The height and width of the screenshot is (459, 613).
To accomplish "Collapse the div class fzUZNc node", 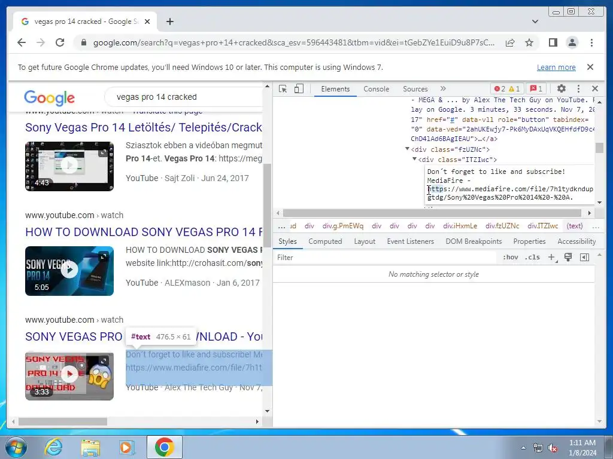I will [407, 149].
